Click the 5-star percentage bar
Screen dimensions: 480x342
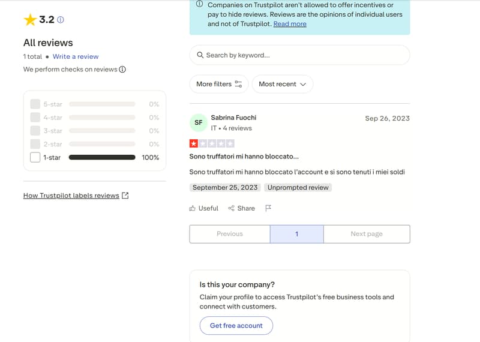102,104
